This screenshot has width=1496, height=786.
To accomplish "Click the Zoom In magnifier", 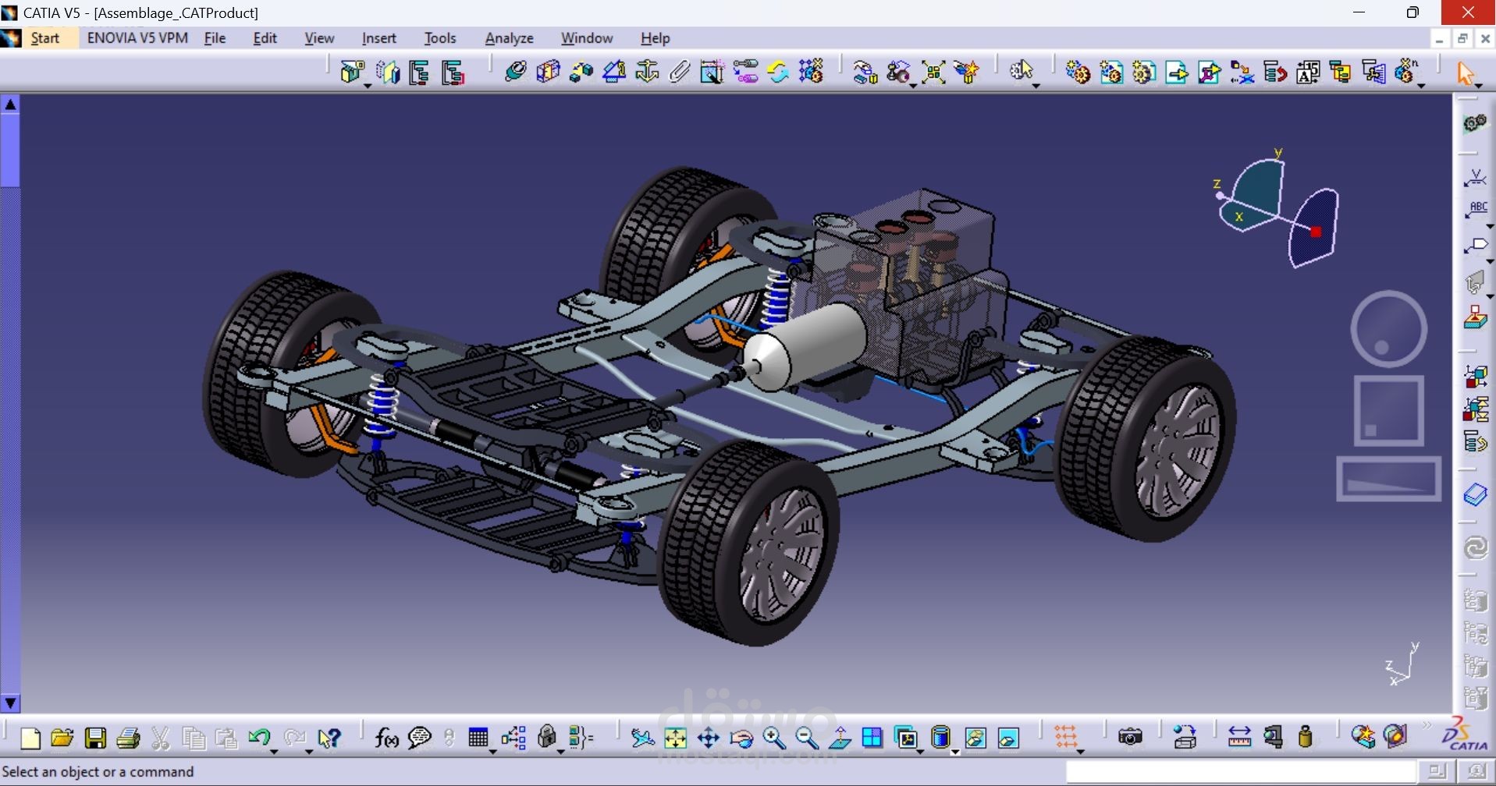I will (774, 738).
